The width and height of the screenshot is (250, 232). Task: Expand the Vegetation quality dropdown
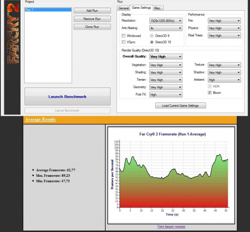click(166, 65)
